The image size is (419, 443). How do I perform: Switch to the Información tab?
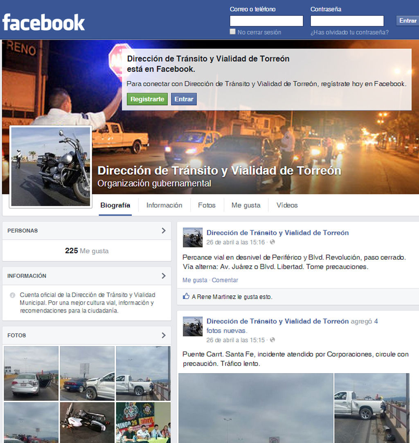click(x=164, y=205)
